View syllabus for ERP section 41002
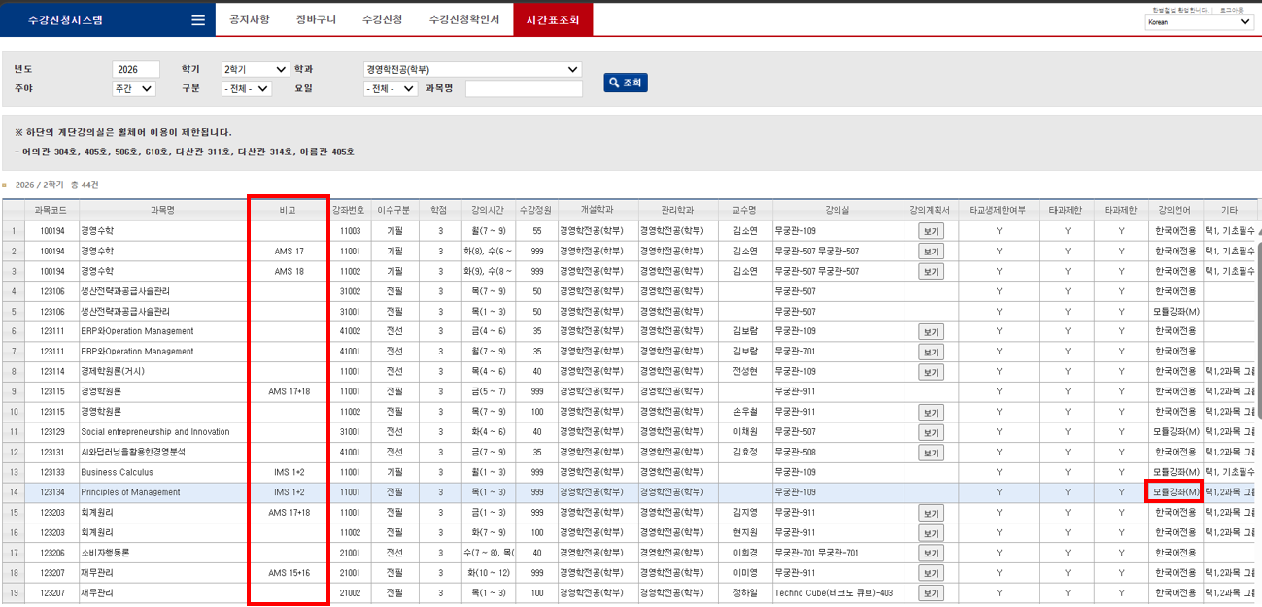This screenshot has width=1262, height=607. point(931,331)
